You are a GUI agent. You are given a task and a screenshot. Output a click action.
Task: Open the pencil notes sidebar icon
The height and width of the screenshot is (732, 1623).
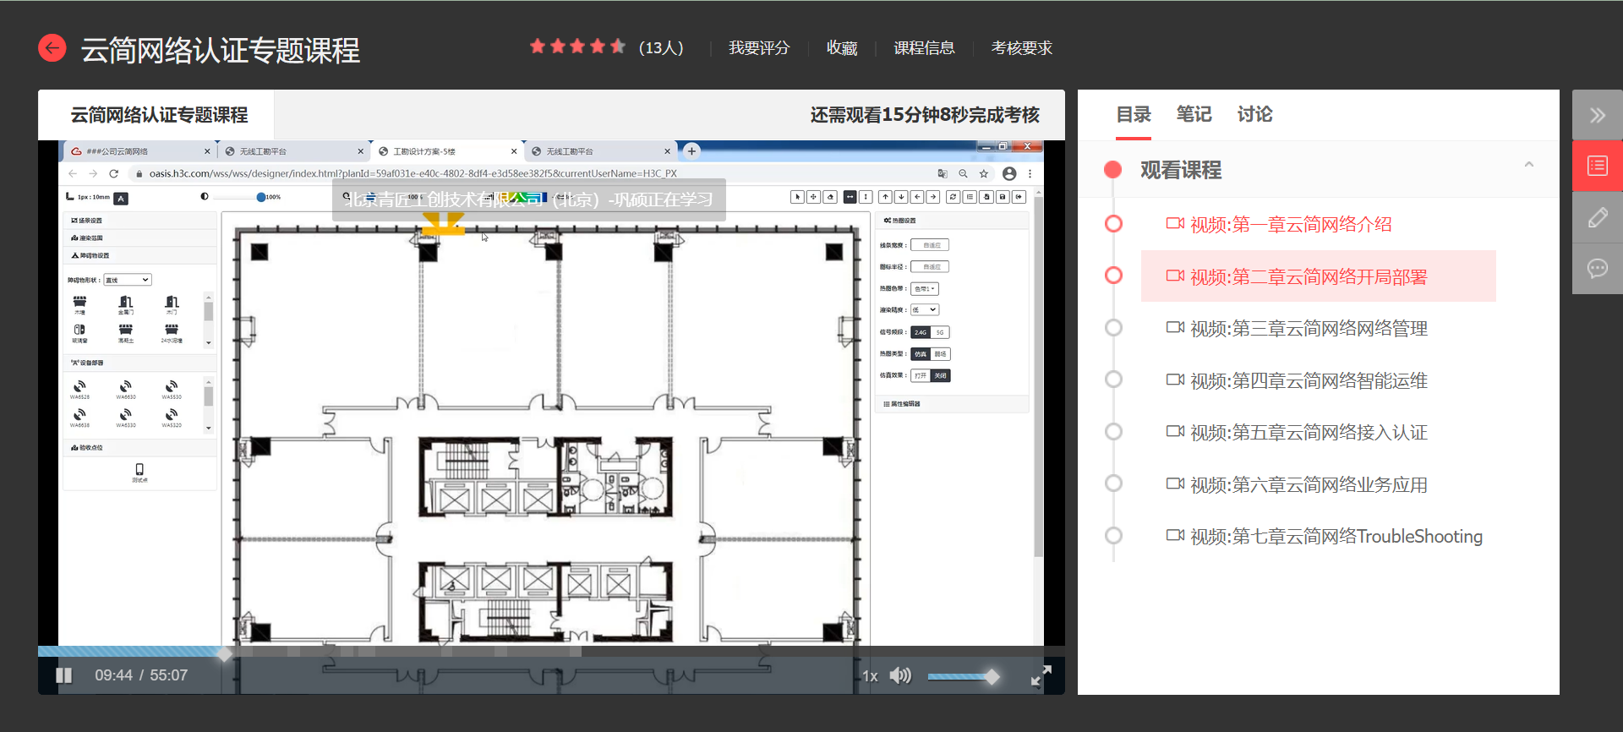pos(1597,217)
